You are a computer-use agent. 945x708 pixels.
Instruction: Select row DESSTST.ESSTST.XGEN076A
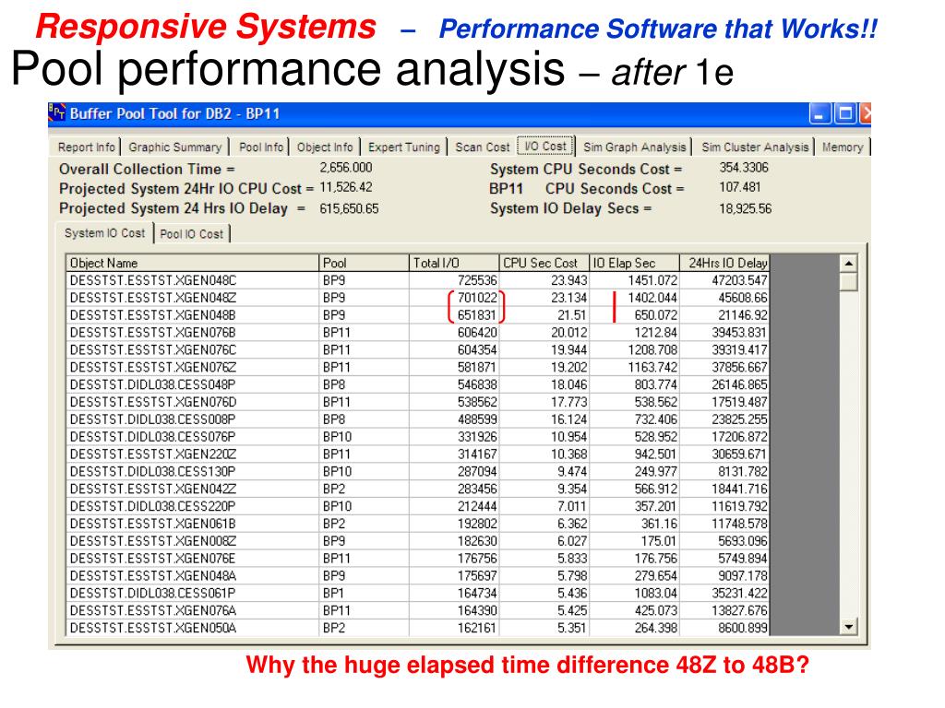[x=418, y=611]
